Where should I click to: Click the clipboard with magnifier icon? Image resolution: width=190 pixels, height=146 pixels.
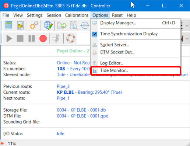pyautogui.click(x=74, y=25)
